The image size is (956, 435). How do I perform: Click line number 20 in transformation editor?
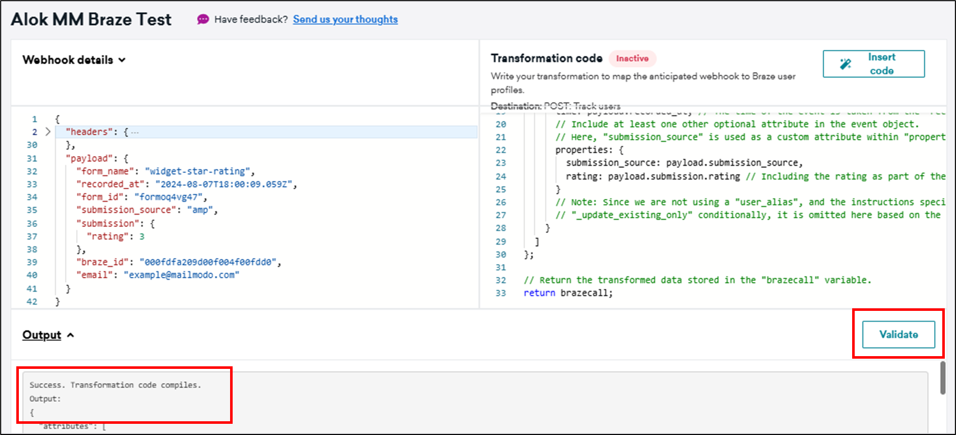(500, 124)
